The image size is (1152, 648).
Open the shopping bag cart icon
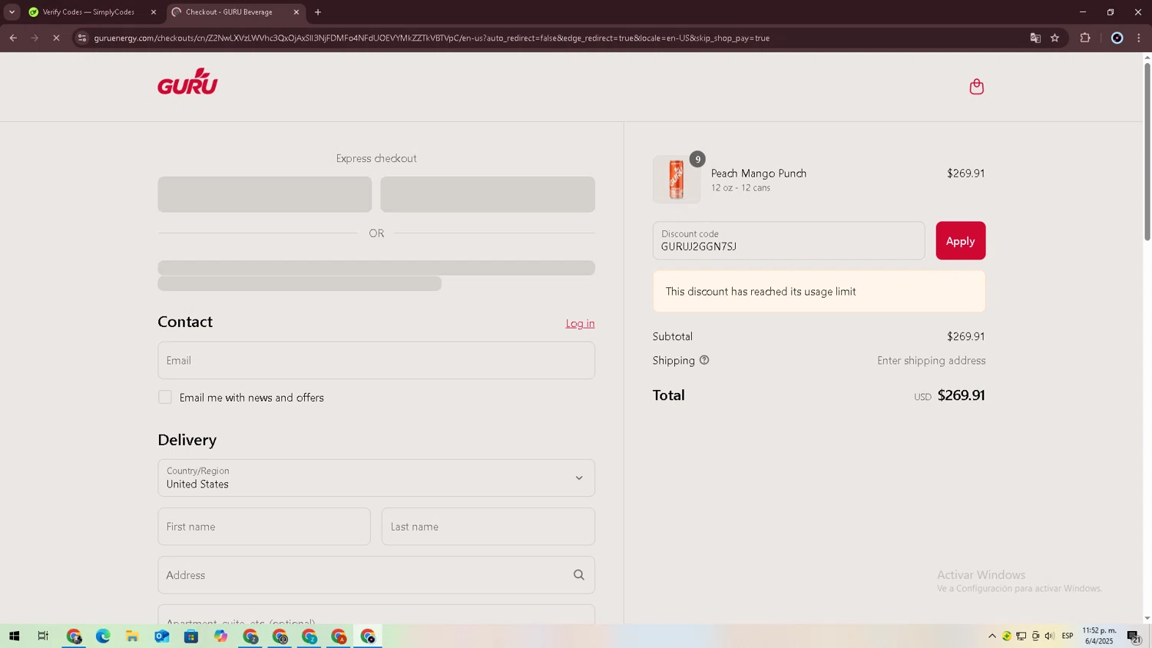[976, 87]
